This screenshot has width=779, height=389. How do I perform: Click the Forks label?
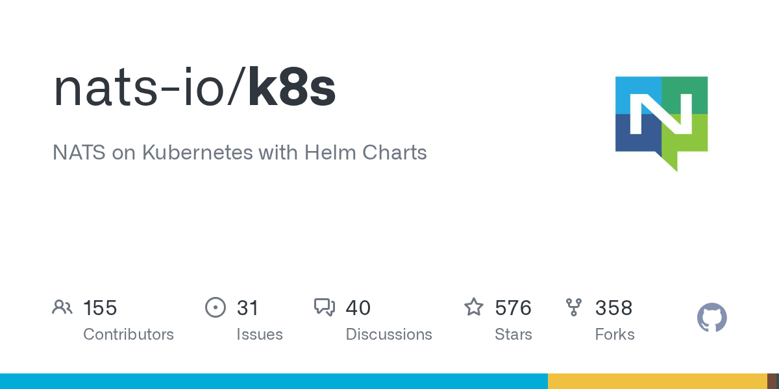(x=615, y=335)
